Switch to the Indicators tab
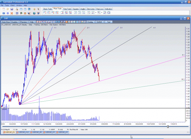191x139 pixels. click(x=108, y=9)
